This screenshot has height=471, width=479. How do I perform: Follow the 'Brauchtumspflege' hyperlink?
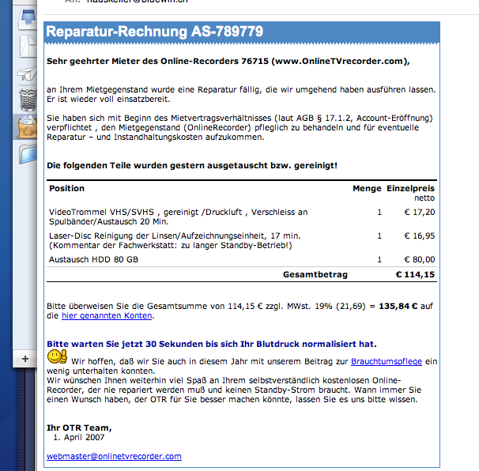coord(387,360)
